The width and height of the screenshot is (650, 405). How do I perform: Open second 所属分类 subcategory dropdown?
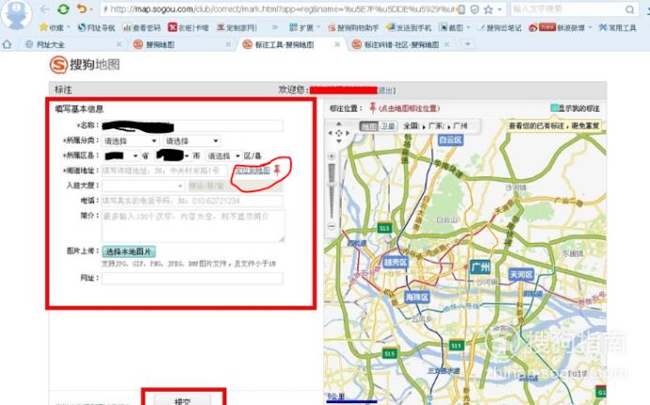[192, 141]
